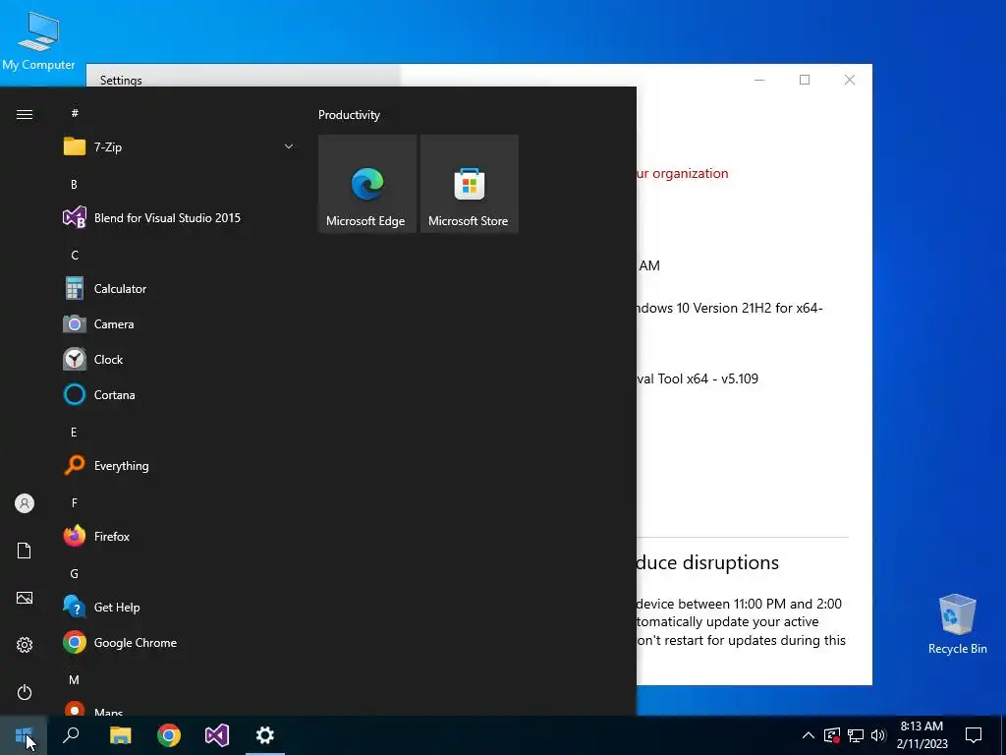Expand the 7-Zip folder chevron

click(289, 147)
